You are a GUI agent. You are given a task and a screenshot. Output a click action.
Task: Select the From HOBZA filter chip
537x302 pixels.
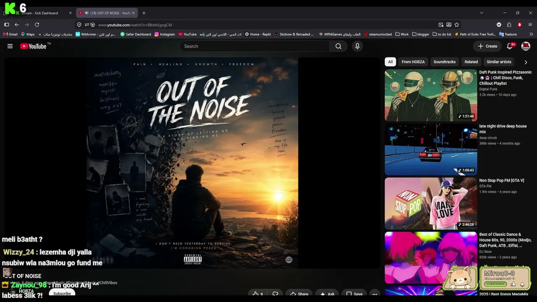coord(413,62)
